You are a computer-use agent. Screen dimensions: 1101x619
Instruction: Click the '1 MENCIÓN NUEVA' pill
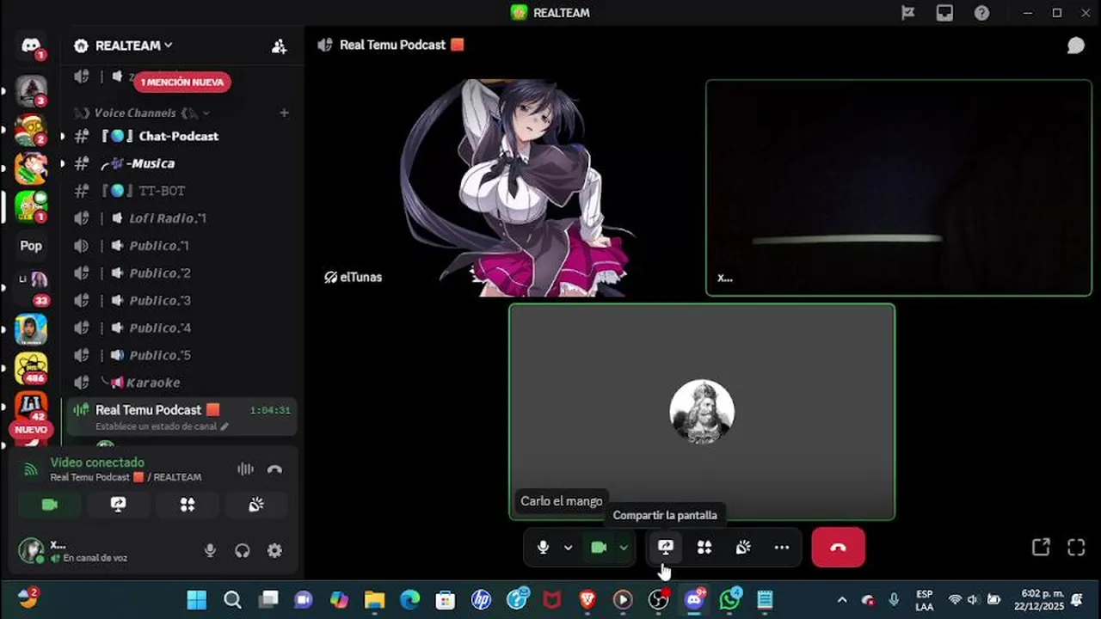[x=181, y=83]
